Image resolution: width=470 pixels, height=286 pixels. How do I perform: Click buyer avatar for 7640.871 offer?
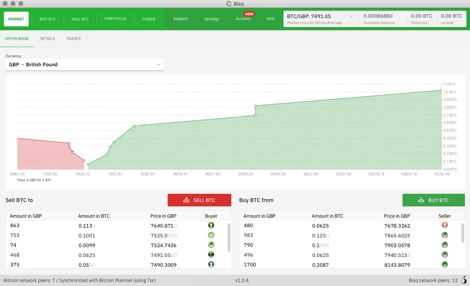tap(211, 225)
